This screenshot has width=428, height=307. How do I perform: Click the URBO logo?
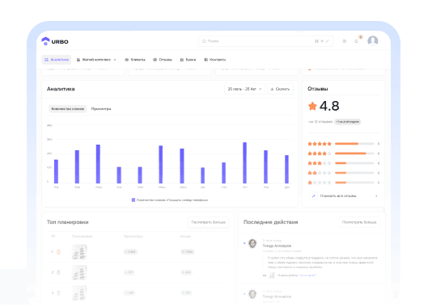tap(55, 41)
